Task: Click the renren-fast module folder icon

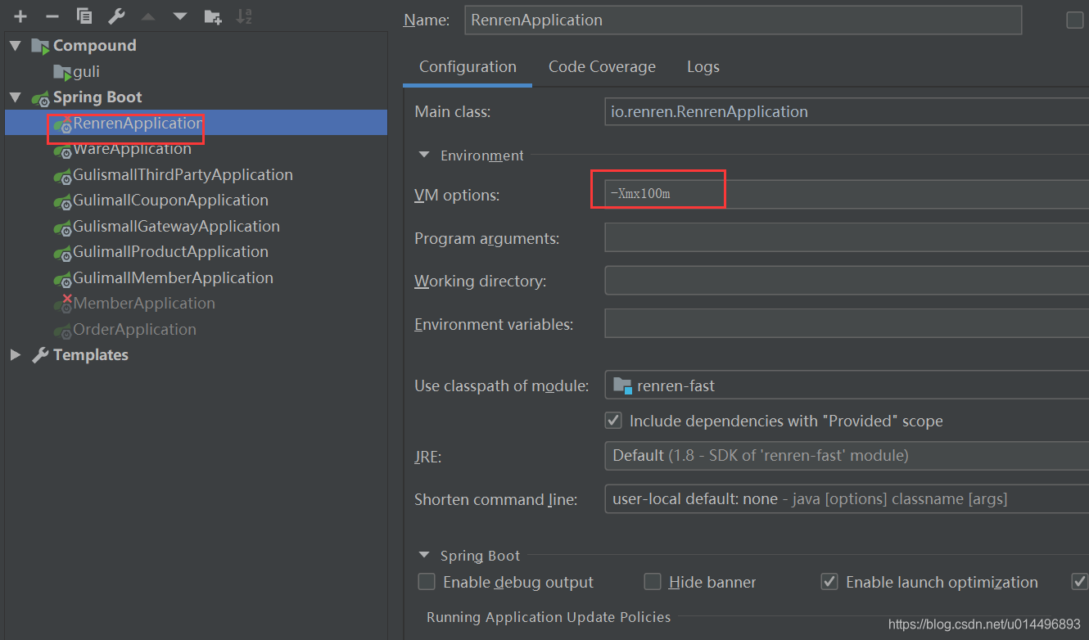Action: [622, 385]
